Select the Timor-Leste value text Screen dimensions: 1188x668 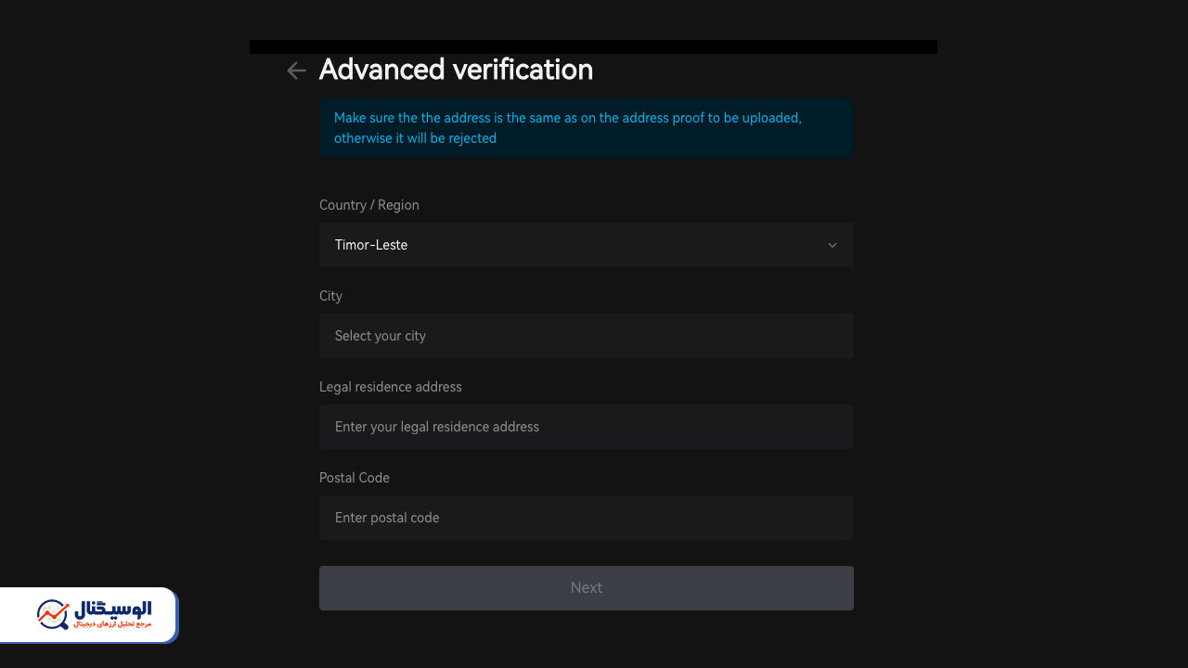click(371, 245)
